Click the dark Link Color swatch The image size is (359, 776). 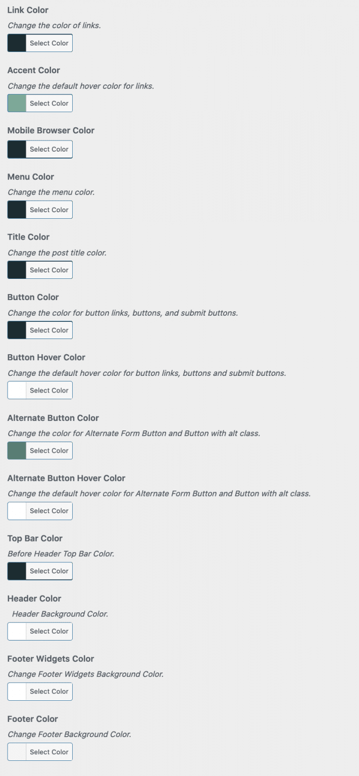[16, 42]
